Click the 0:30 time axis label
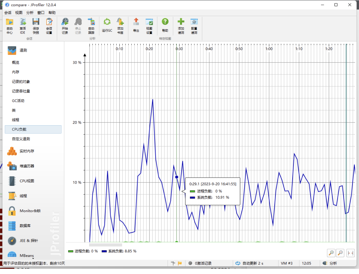The image size is (359, 274). [x=179, y=49]
